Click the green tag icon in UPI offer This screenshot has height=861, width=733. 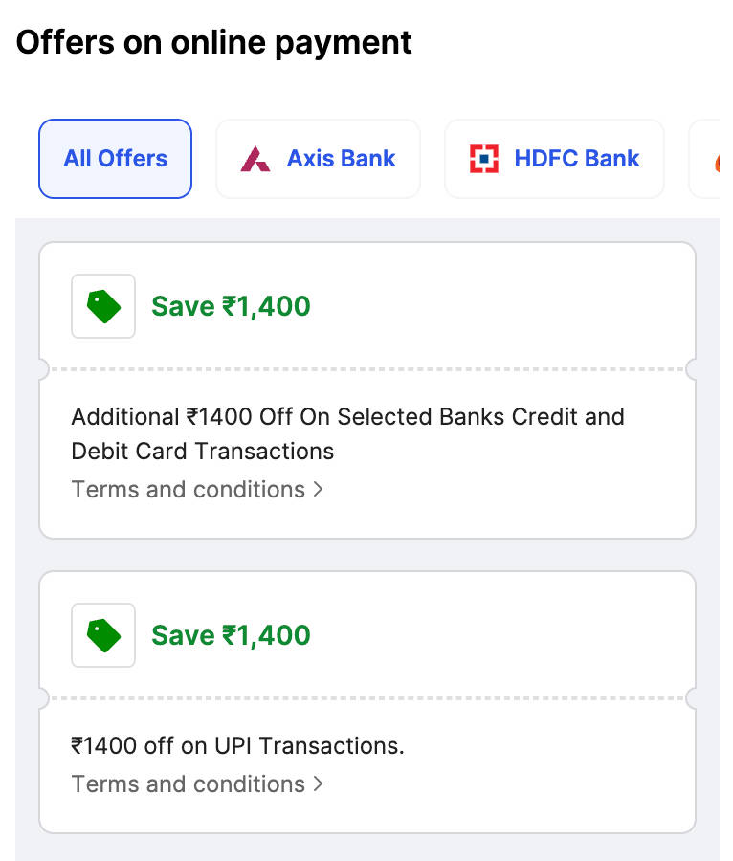[103, 635]
